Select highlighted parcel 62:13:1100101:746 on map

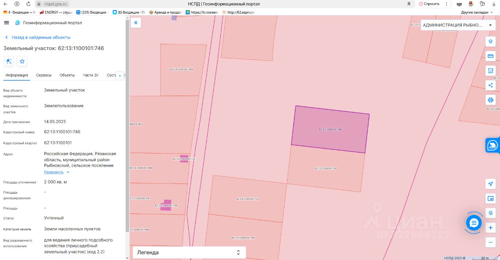(330, 129)
